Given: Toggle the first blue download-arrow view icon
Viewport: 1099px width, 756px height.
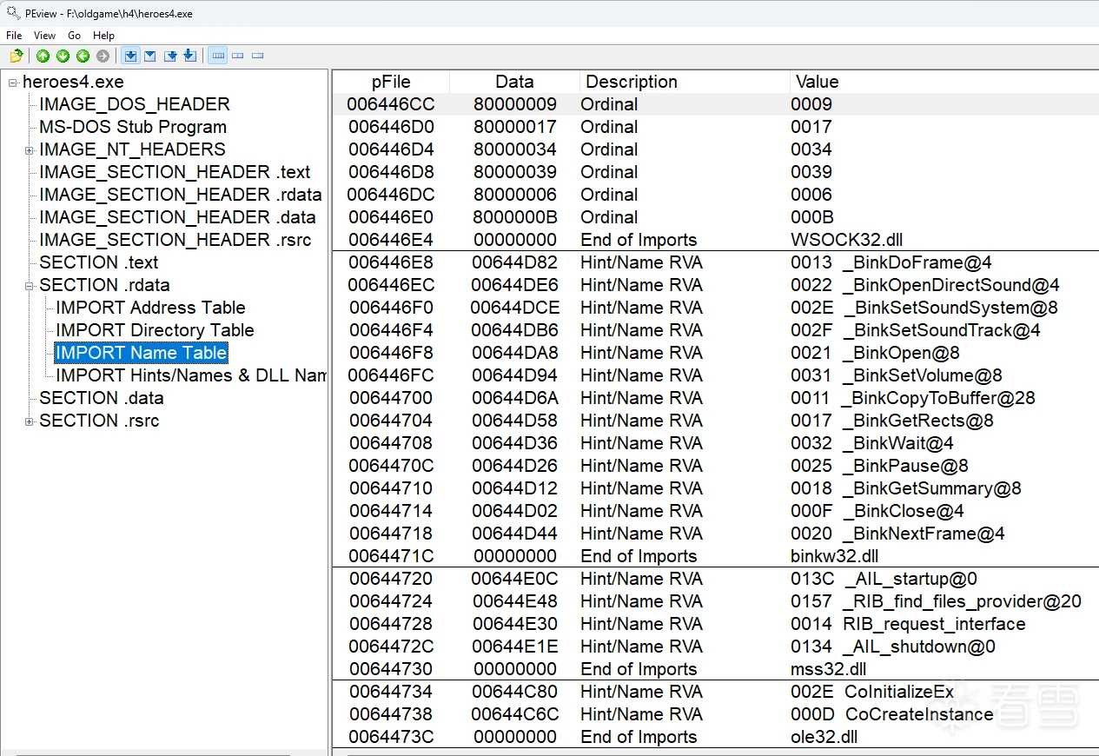Looking at the screenshot, I should 131,56.
